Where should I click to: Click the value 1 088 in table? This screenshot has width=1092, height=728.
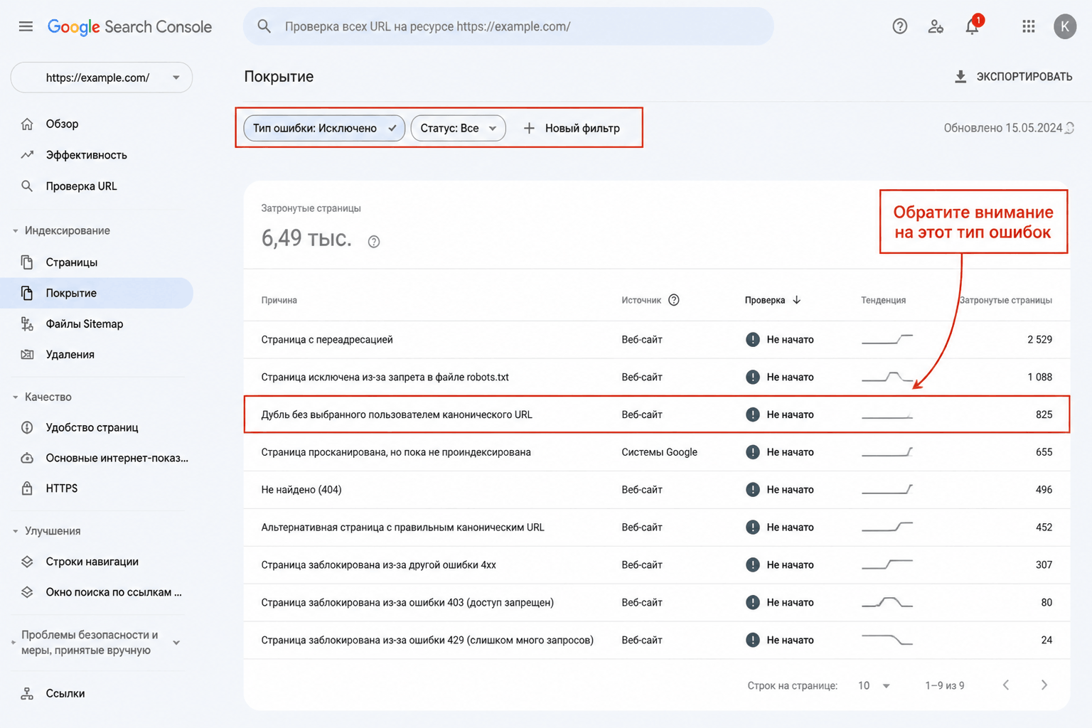pos(1039,378)
